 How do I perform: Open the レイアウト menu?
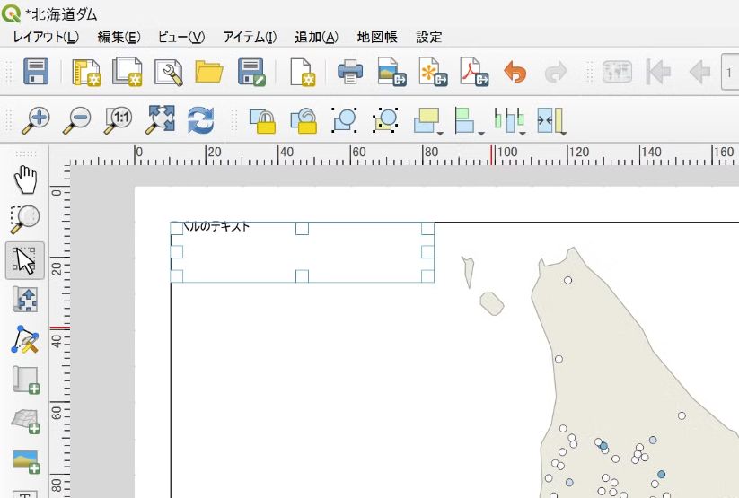(46, 37)
